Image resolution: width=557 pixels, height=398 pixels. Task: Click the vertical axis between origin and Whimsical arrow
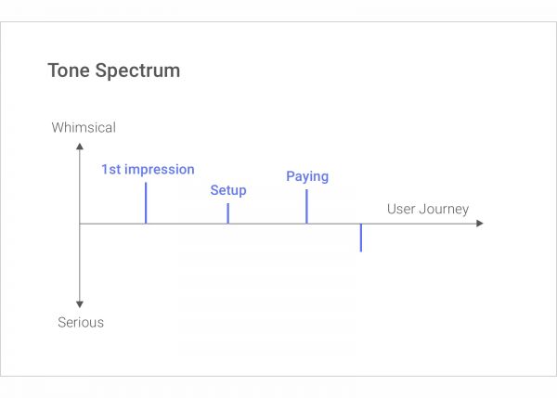coord(80,186)
